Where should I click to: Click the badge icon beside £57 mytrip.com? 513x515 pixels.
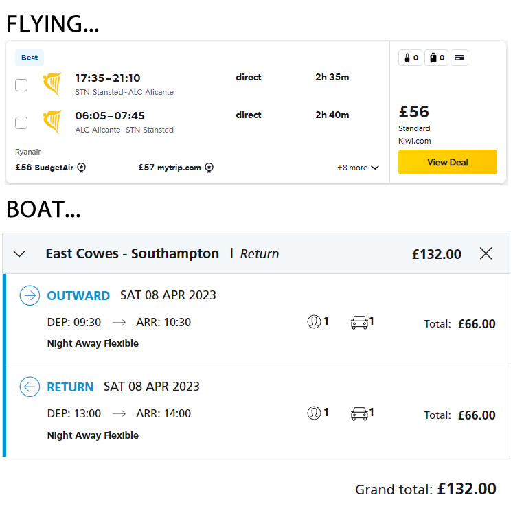coord(209,168)
